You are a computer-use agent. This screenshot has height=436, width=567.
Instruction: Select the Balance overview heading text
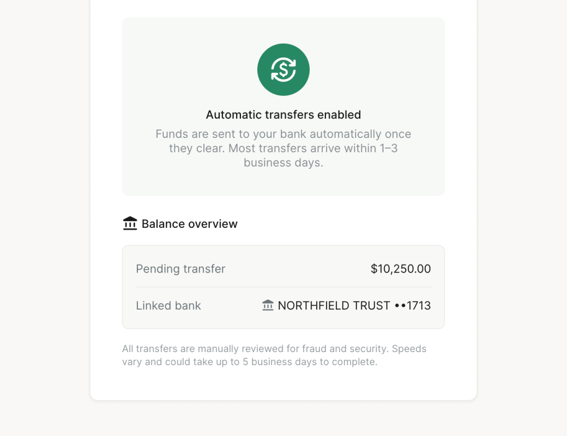pyautogui.click(x=190, y=223)
